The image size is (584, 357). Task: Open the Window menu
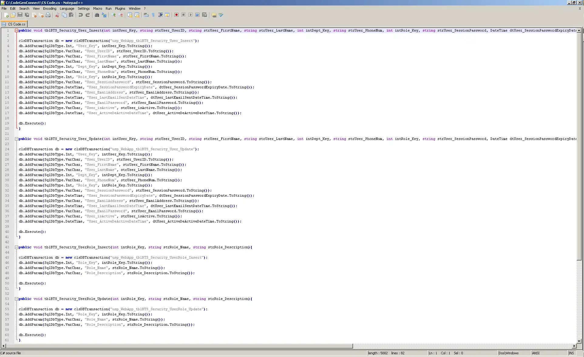134,8
